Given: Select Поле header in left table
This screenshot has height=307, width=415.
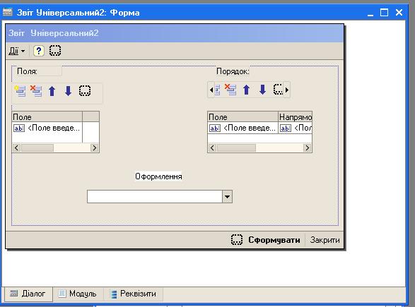Looking at the screenshot, I should pos(47,116).
